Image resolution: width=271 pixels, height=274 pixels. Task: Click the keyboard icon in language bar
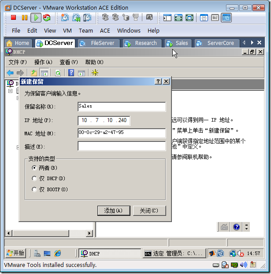[224, 227]
